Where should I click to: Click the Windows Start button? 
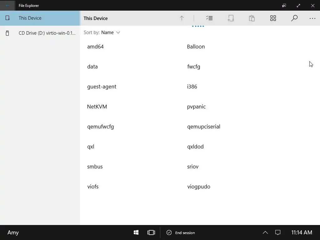[136, 232]
